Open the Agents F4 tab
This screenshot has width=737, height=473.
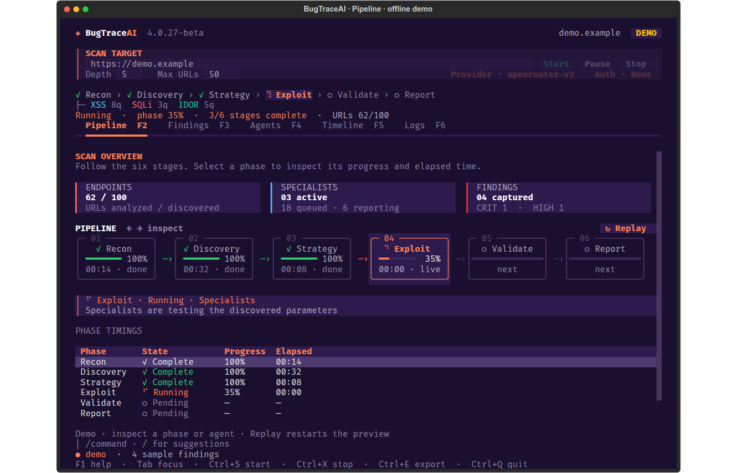276,126
